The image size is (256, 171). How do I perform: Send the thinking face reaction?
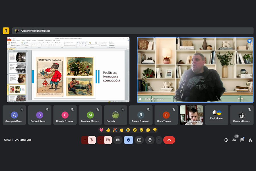tap(148, 130)
